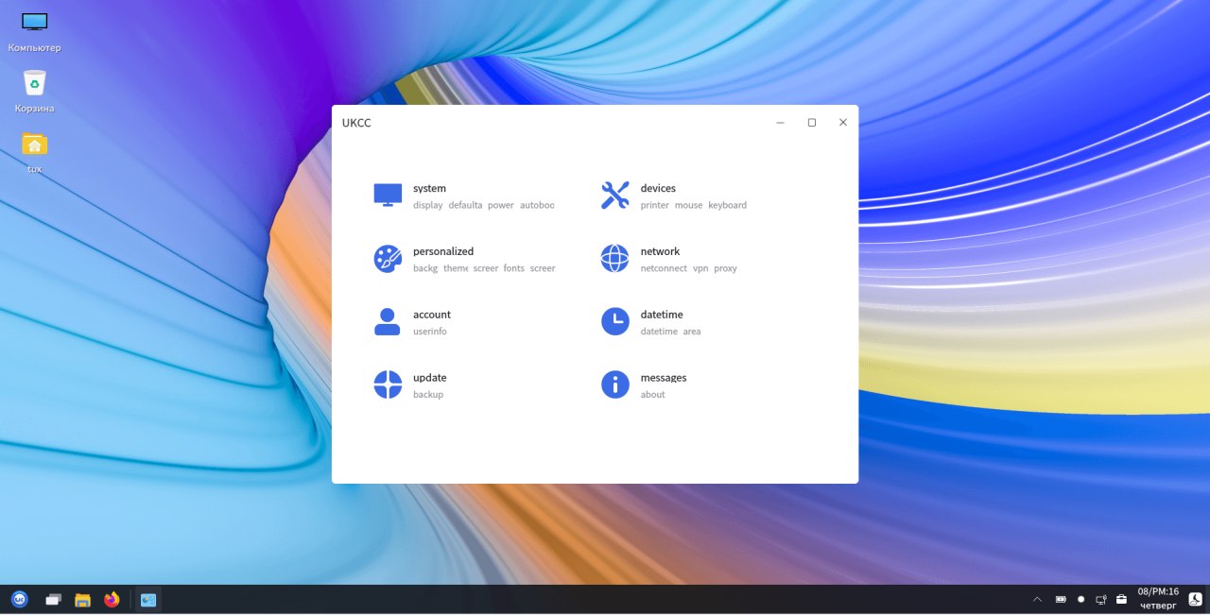This screenshot has width=1210, height=615.
Task: Minimize the UKCC window
Action: [780, 122]
